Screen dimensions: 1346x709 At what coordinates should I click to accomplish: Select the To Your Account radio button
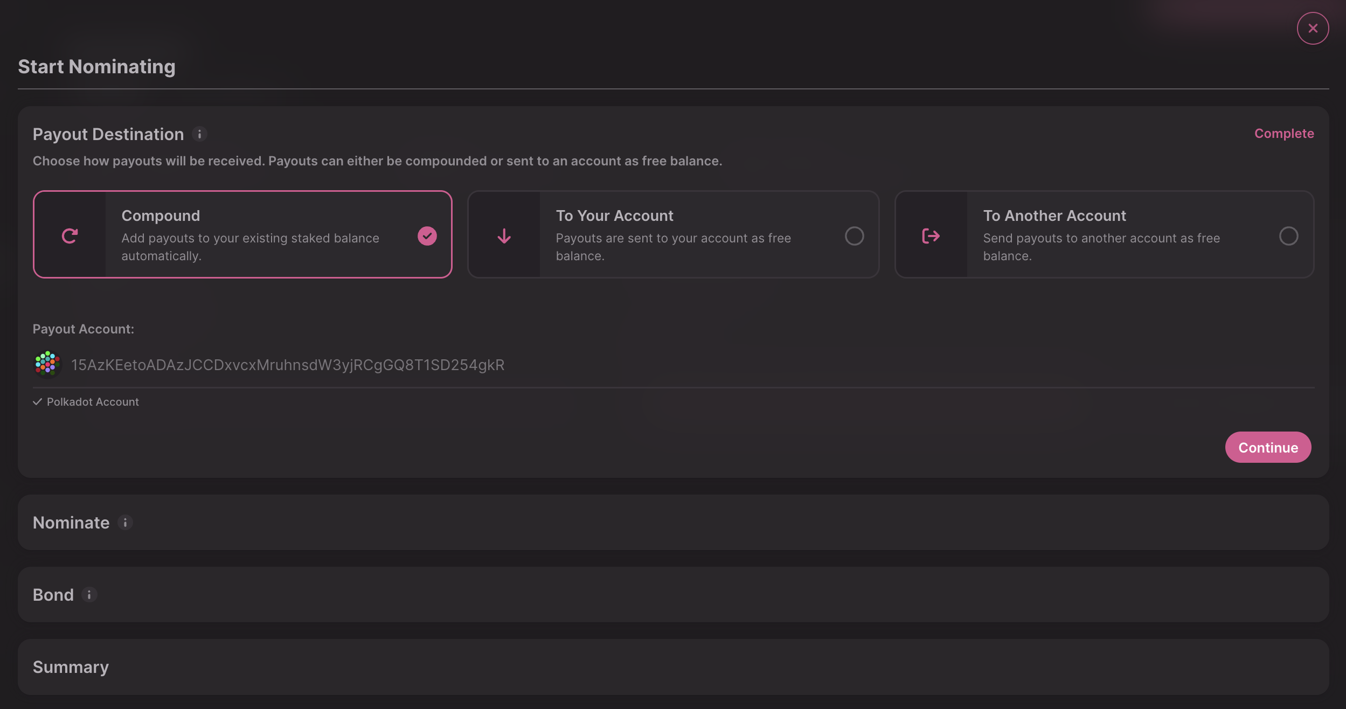[854, 235]
